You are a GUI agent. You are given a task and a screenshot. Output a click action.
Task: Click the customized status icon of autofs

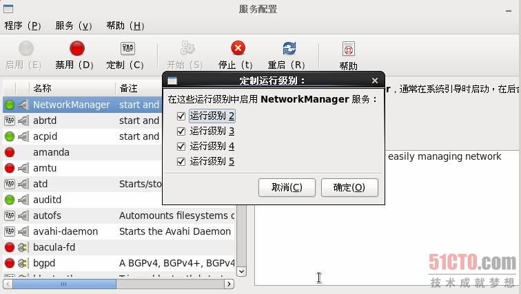[x=10, y=216]
